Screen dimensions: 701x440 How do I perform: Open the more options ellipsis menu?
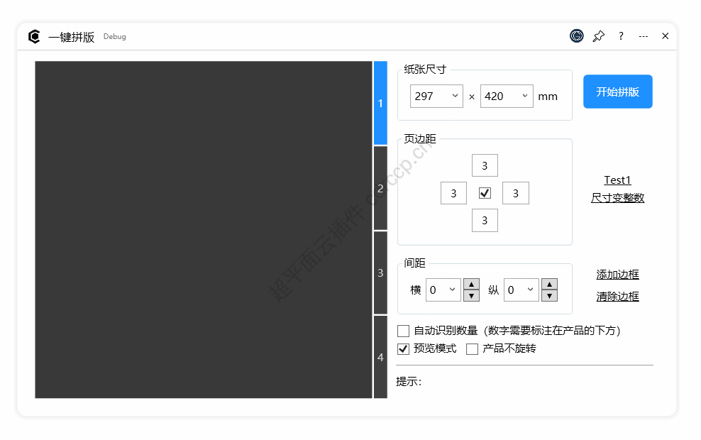click(644, 36)
